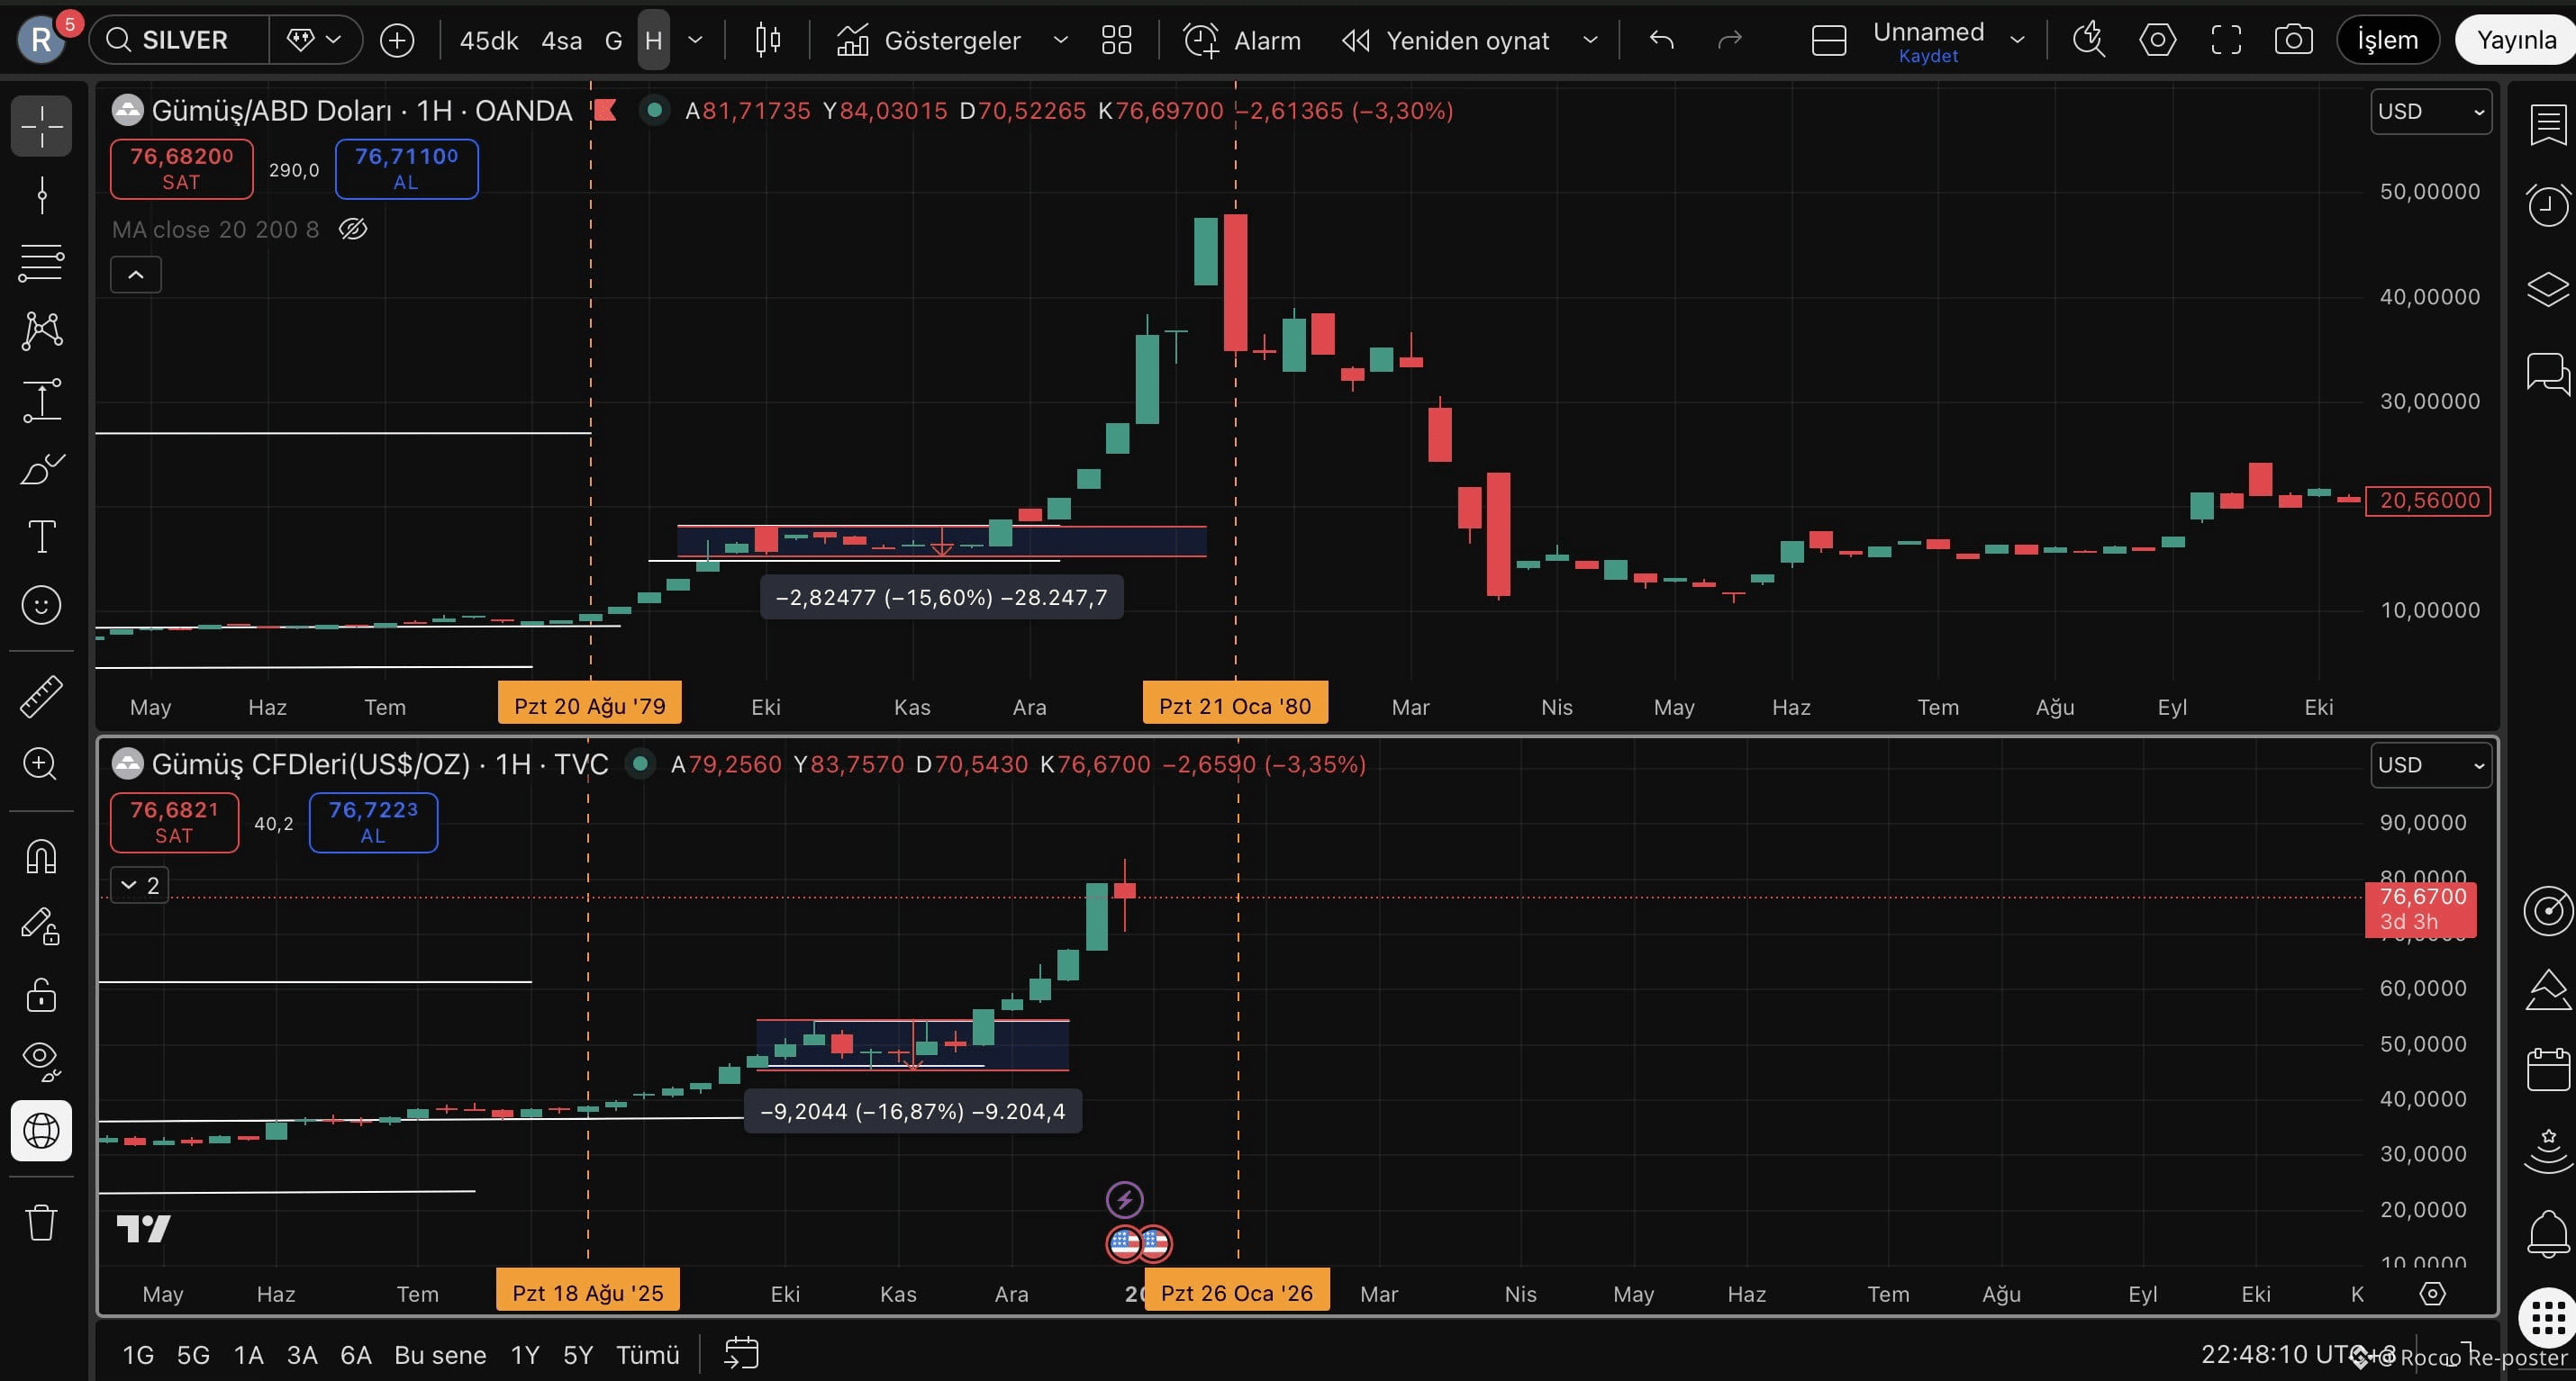Select the Text annotation tool
The width and height of the screenshot is (2576, 1381).
pyautogui.click(x=41, y=537)
